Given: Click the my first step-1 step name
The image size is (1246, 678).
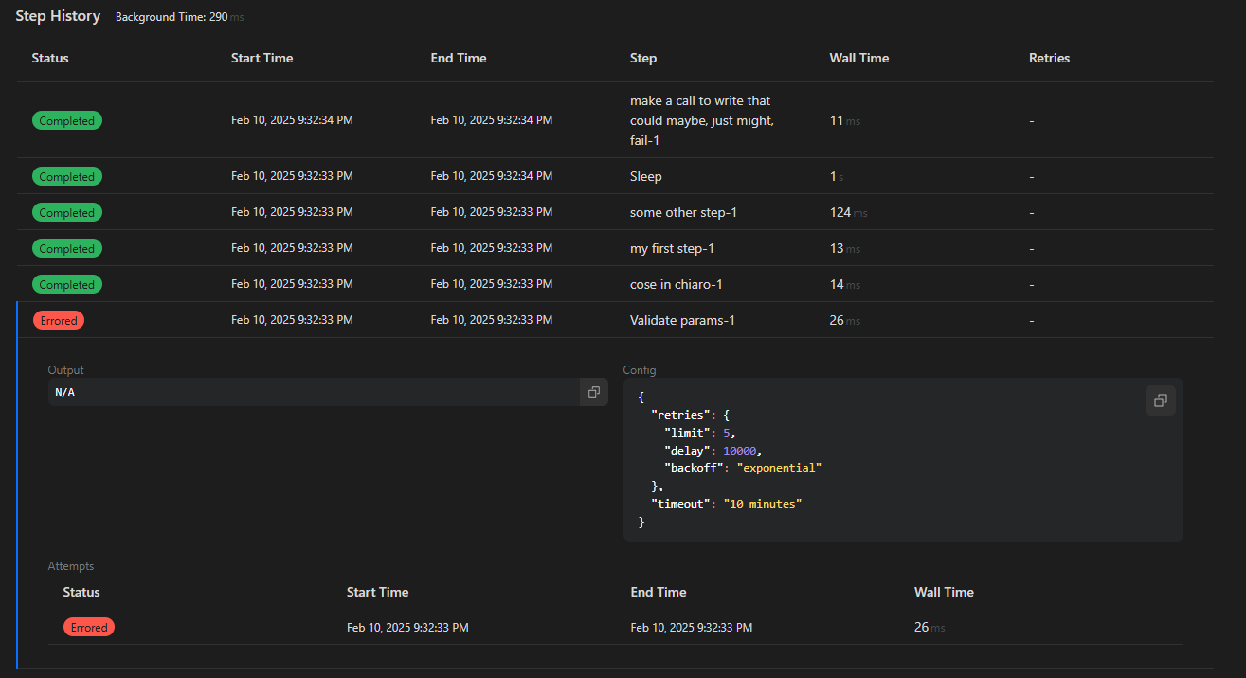Looking at the screenshot, I should (x=672, y=248).
